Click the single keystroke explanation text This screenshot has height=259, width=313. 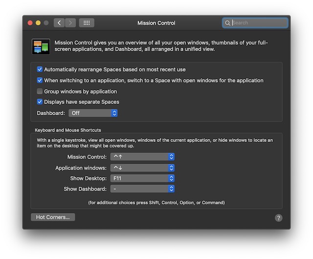click(x=155, y=143)
